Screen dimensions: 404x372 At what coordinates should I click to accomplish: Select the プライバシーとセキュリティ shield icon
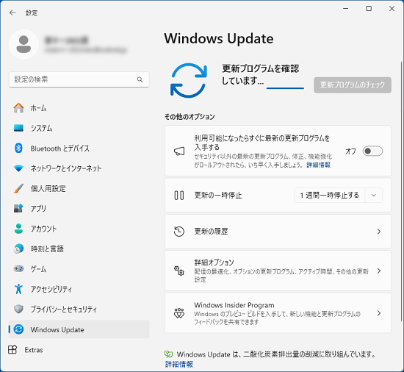(18, 309)
